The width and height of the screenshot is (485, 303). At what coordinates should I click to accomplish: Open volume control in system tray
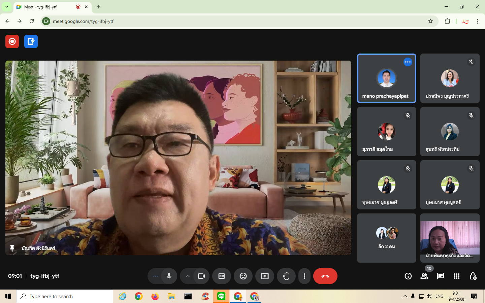coord(429,296)
